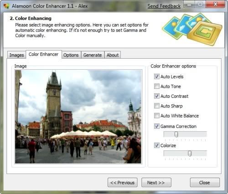Toggle the Auto Contrast checkbox
The image size is (228, 194).
[x=157, y=96]
